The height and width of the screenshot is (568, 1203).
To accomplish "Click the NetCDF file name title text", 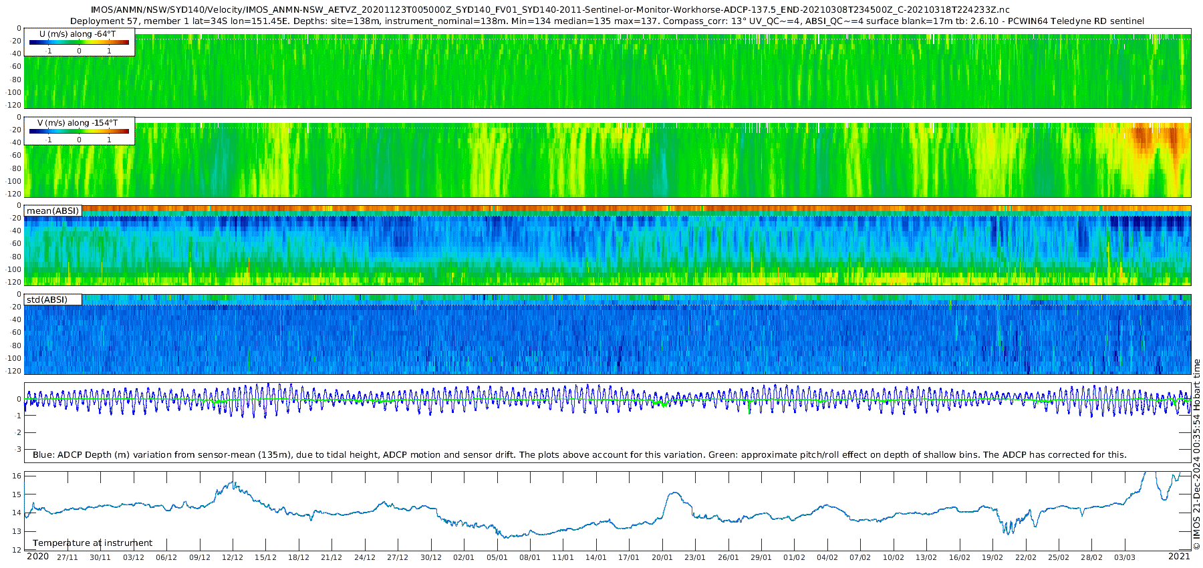I will tap(550, 10).
